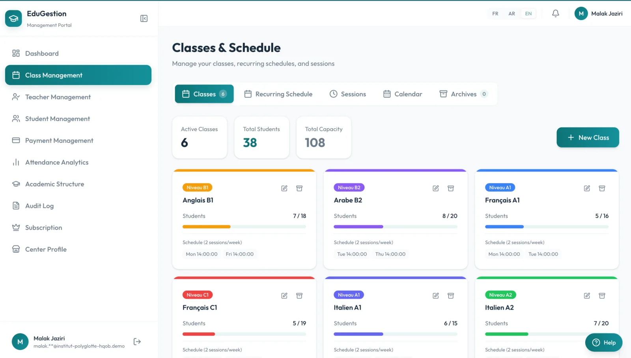
Task: Click the 6 / 15 student count
Action: (x=451, y=323)
